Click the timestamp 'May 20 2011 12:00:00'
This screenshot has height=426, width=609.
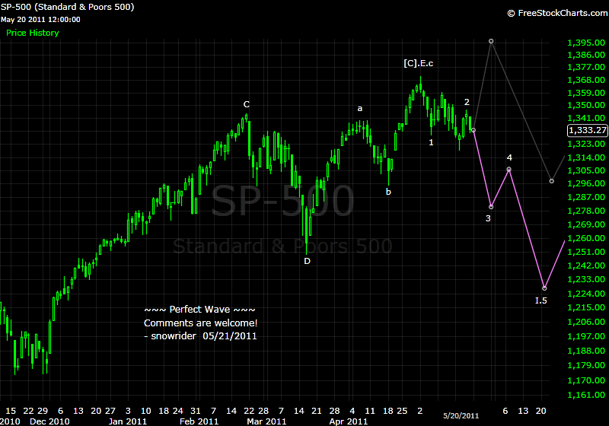(40, 20)
